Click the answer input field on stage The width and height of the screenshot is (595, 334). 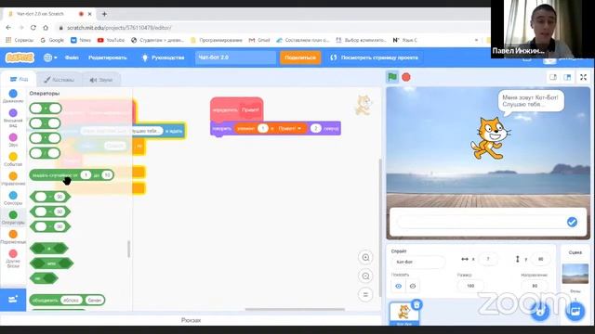pos(482,223)
